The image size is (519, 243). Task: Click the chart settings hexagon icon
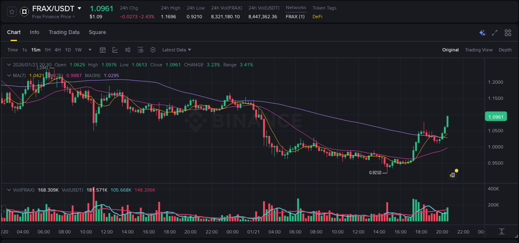click(153, 49)
